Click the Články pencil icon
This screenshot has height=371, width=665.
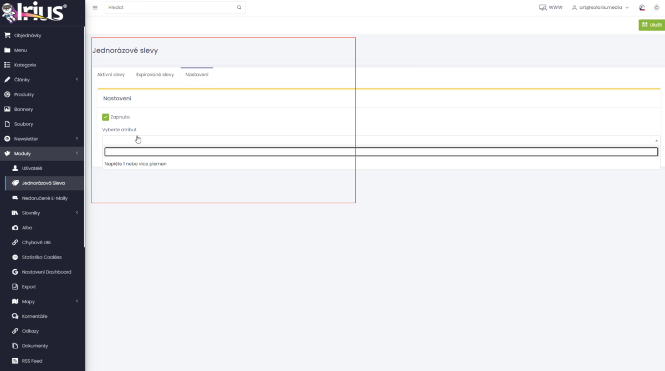pos(7,80)
